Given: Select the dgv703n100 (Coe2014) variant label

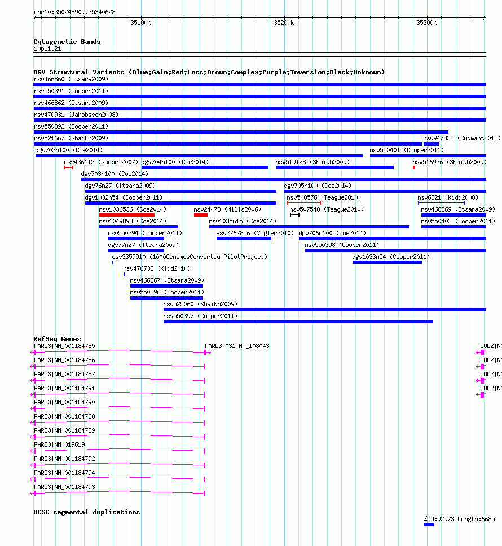Looking at the screenshot, I should 115,174.
